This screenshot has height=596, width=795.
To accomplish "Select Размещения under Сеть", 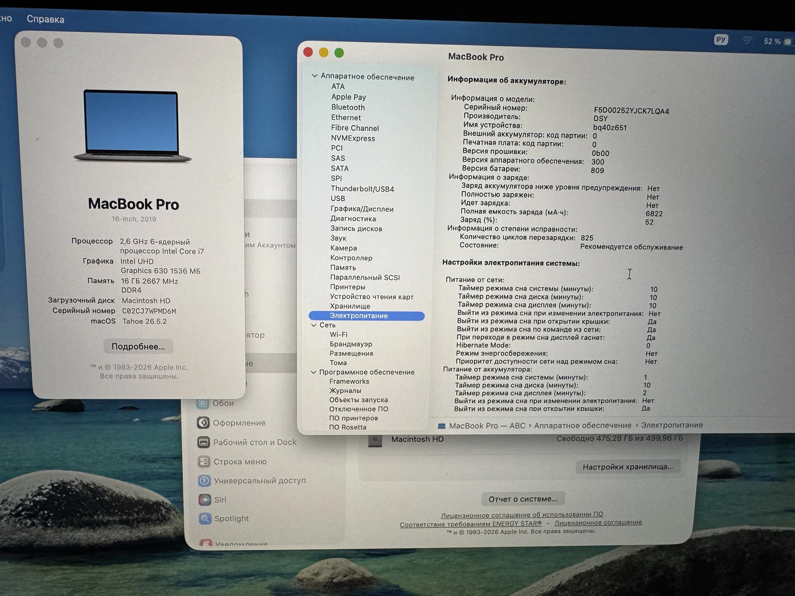I will (x=351, y=353).
